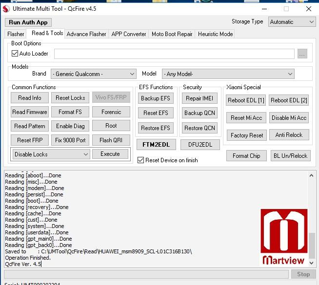Click the Read Pattern button
The width and height of the screenshot is (319, 285).
tap(30, 126)
